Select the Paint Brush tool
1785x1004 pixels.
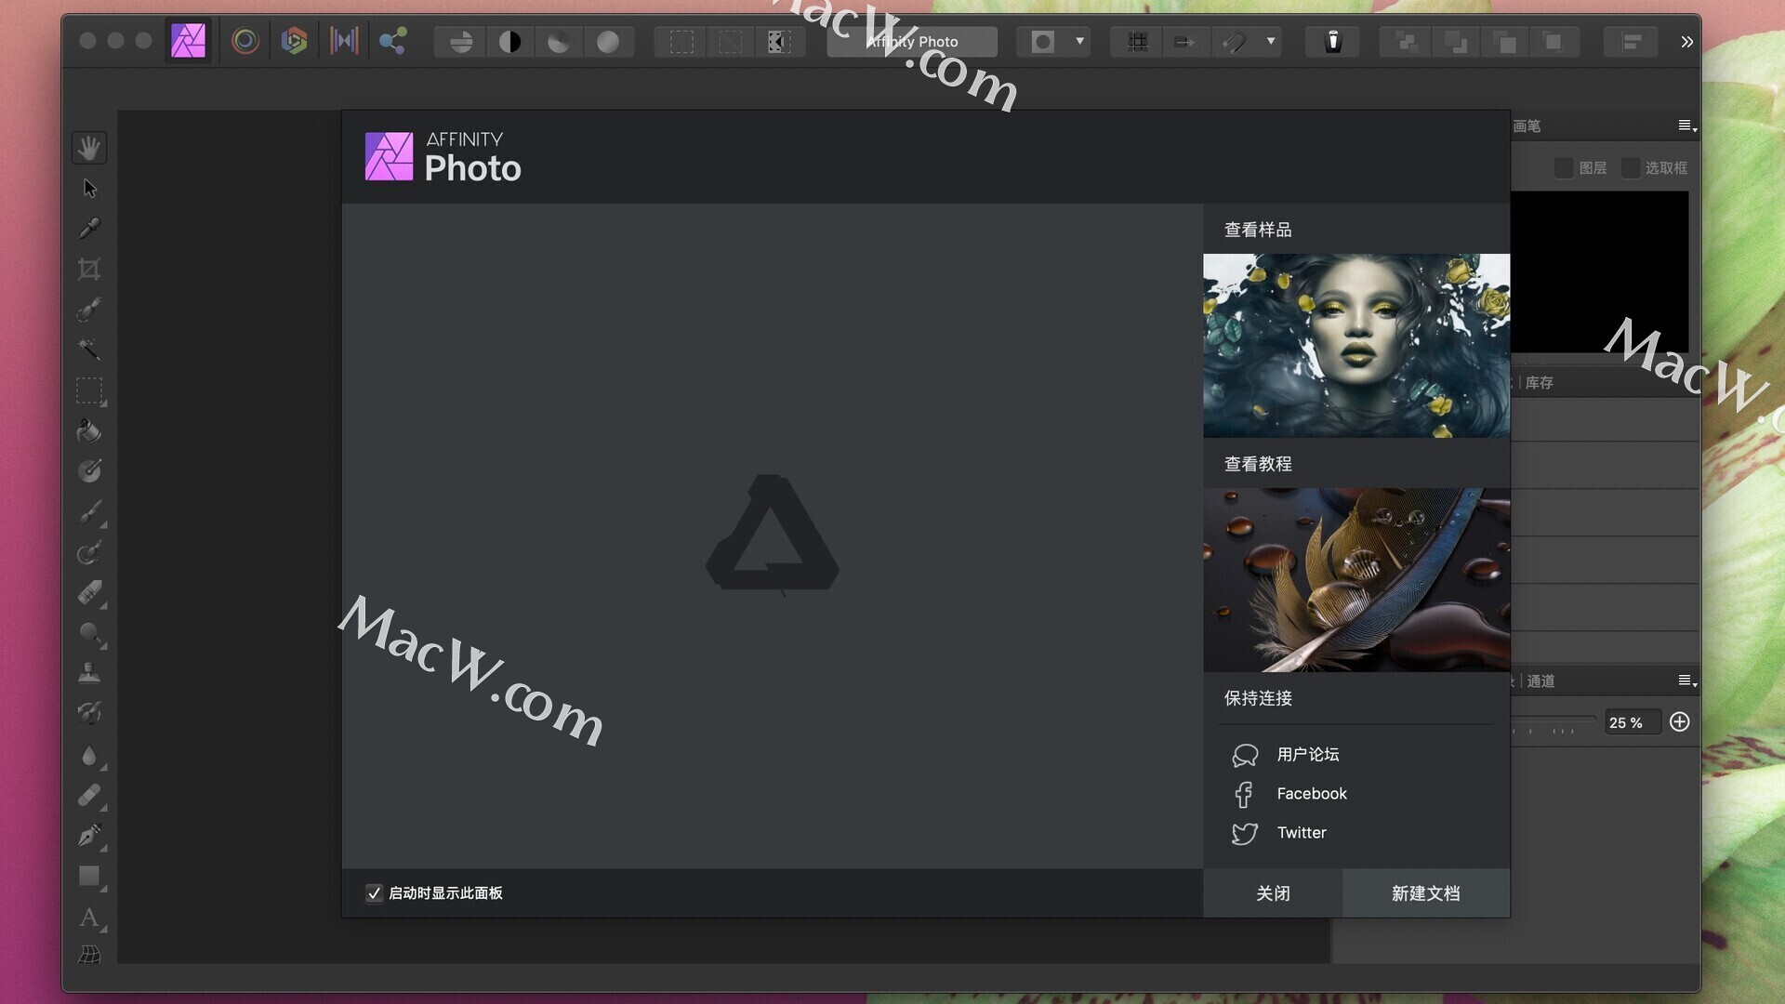(89, 512)
